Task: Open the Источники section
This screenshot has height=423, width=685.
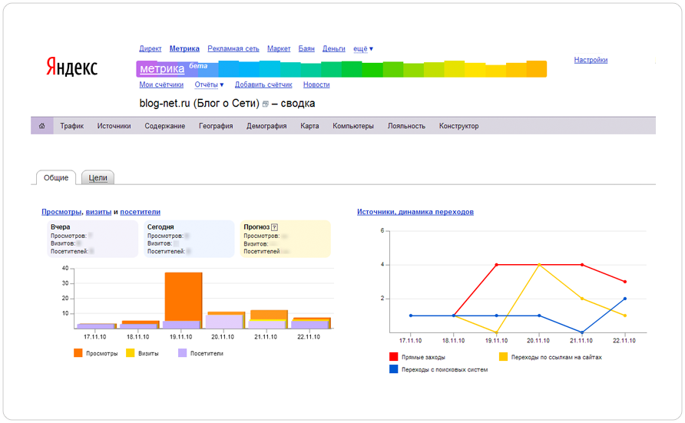Action: [114, 126]
